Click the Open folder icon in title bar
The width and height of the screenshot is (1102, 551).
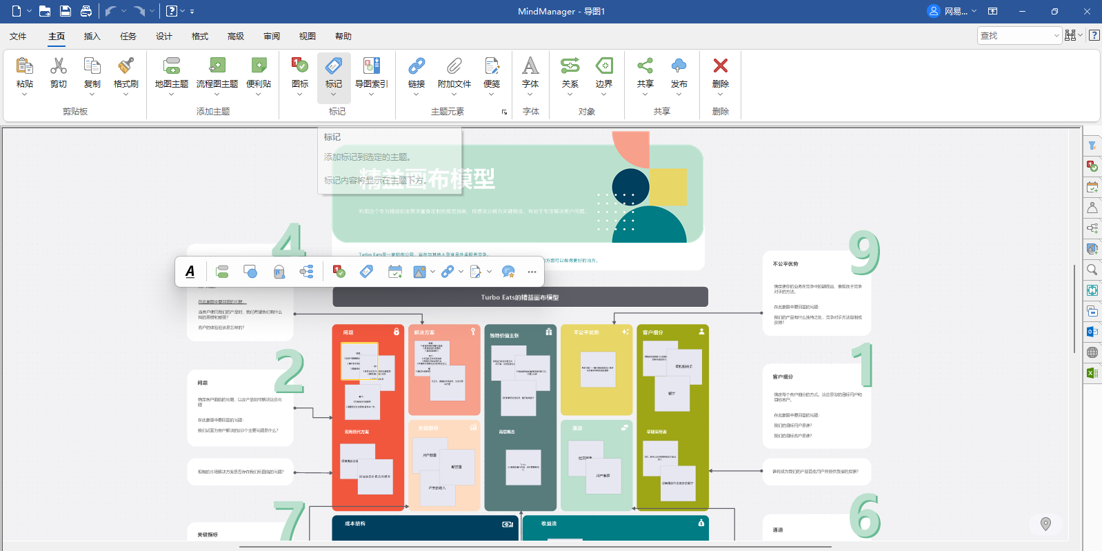pos(45,11)
